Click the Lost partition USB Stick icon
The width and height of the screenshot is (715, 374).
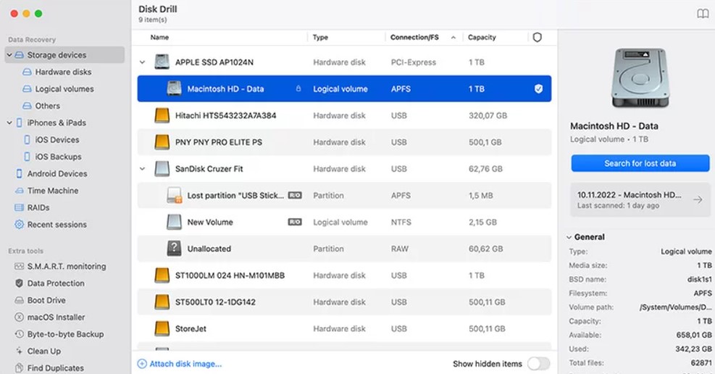click(174, 195)
